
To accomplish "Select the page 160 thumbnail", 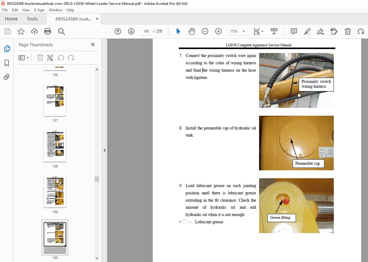I will point(55,238).
